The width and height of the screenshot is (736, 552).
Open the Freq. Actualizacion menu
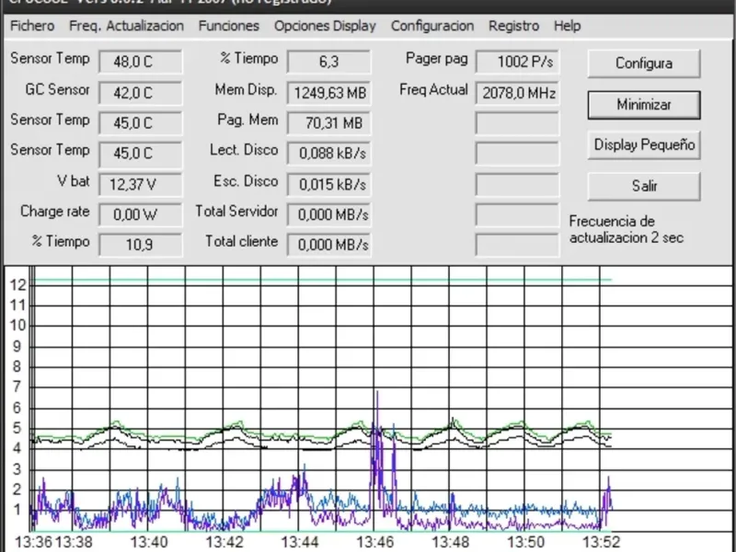click(x=126, y=26)
